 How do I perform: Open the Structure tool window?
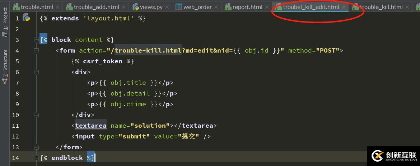coord(5,67)
